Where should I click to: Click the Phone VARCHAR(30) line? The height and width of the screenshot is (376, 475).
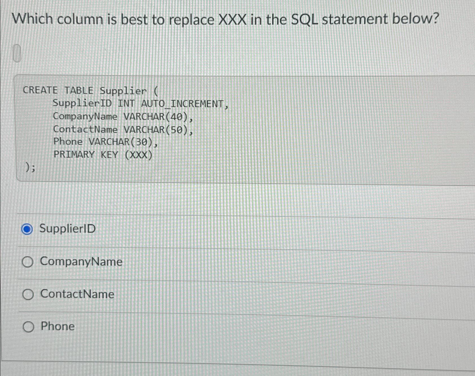point(105,142)
